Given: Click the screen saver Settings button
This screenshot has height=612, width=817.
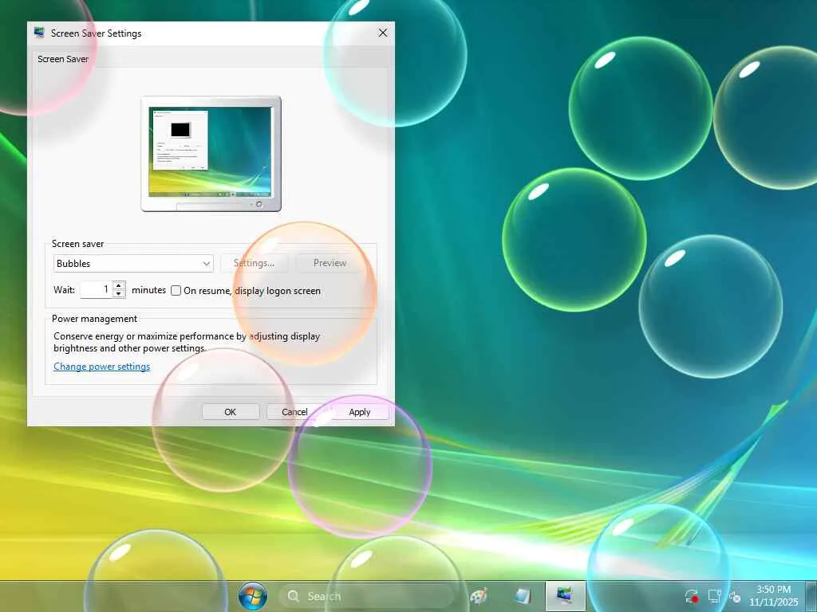Looking at the screenshot, I should (x=254, y=263).
